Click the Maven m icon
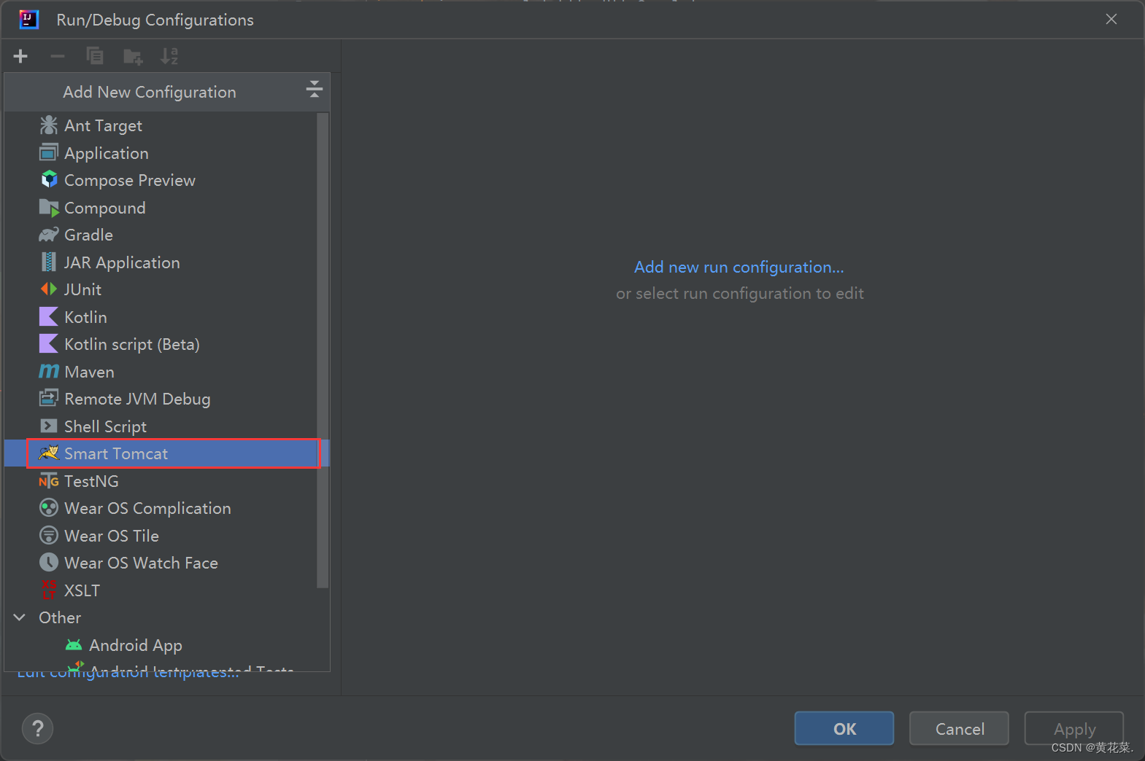Screen dimensions: 1145x761 pos(49,372)
